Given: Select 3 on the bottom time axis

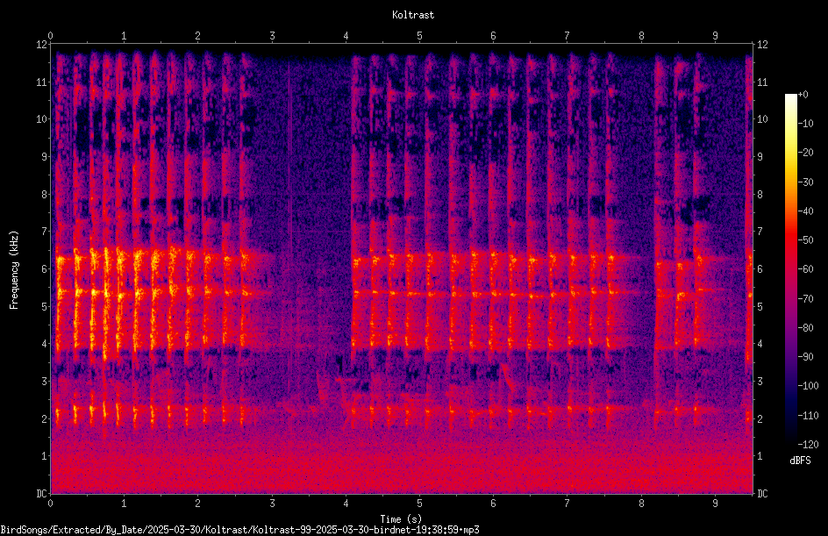Looking at the screenshot, I should pyautogui.click(x=272, y=504).
